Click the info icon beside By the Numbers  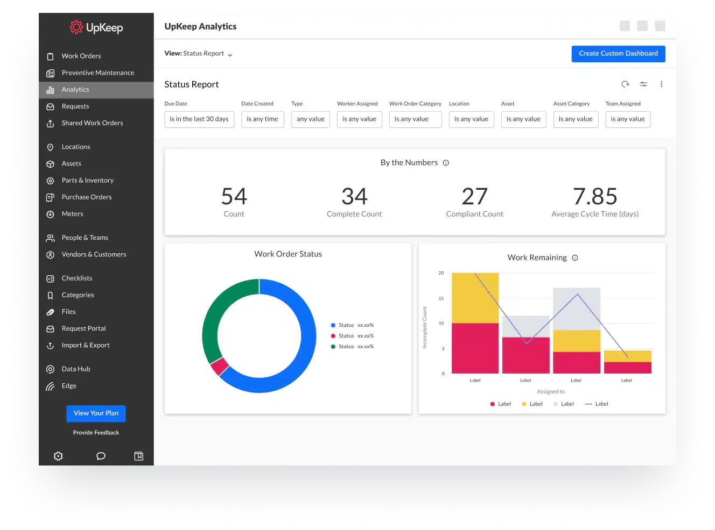[446, 163]
